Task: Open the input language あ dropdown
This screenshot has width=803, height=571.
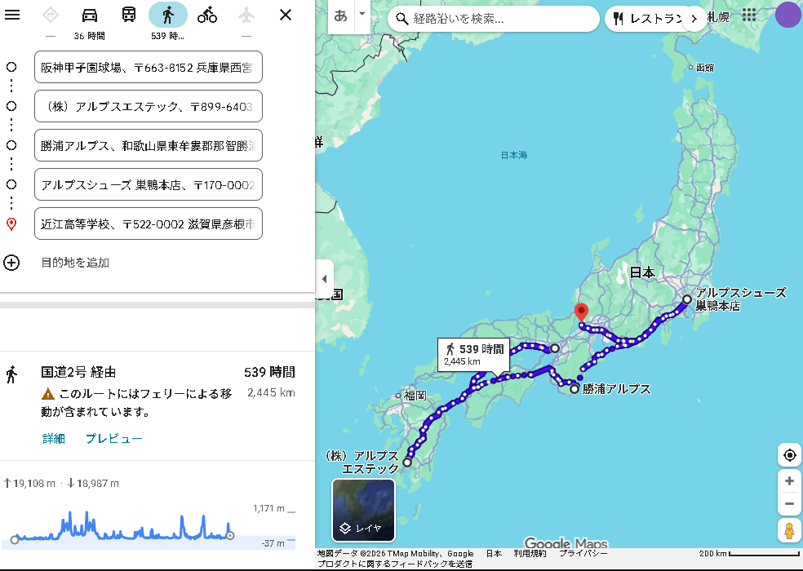Action: point(362,15)
